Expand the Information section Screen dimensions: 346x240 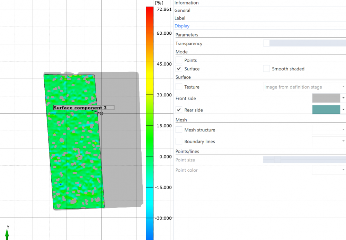187,3
